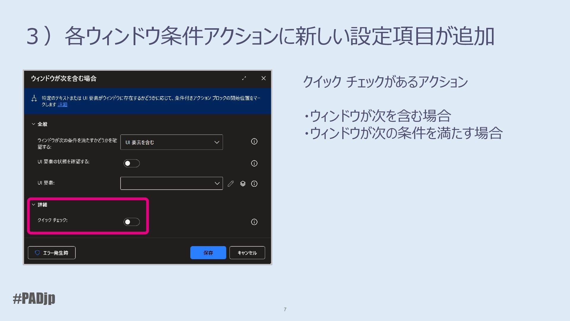570x321 pixels.
Task: Open the 詳細 link in the description
Action: tap(63, 105)
